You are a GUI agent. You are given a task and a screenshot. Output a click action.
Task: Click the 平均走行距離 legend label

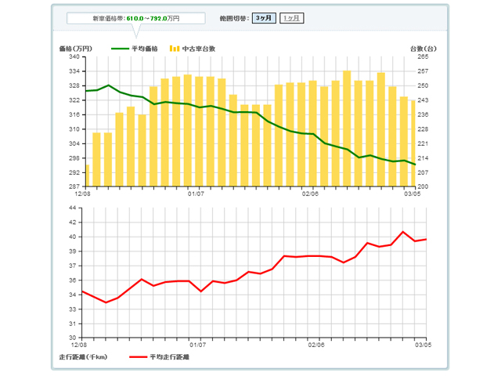(171, 356)
